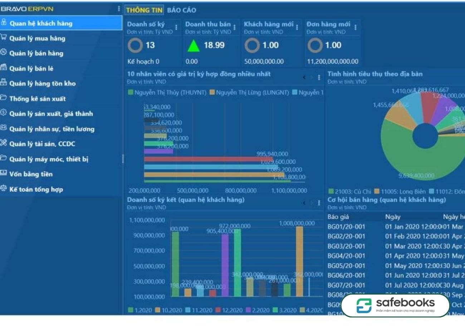Toggle the 3.2020 legend entry

[284, 310]
